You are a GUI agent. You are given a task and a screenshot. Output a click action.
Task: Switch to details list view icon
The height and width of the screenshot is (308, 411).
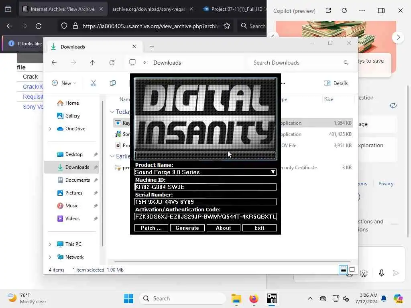point(344,269)
